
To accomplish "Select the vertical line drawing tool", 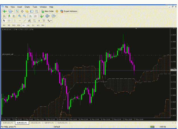I will point(15,21).
